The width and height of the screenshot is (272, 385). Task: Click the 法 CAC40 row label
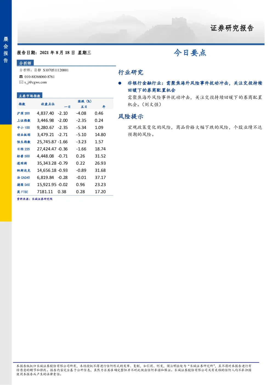(23, 178)
